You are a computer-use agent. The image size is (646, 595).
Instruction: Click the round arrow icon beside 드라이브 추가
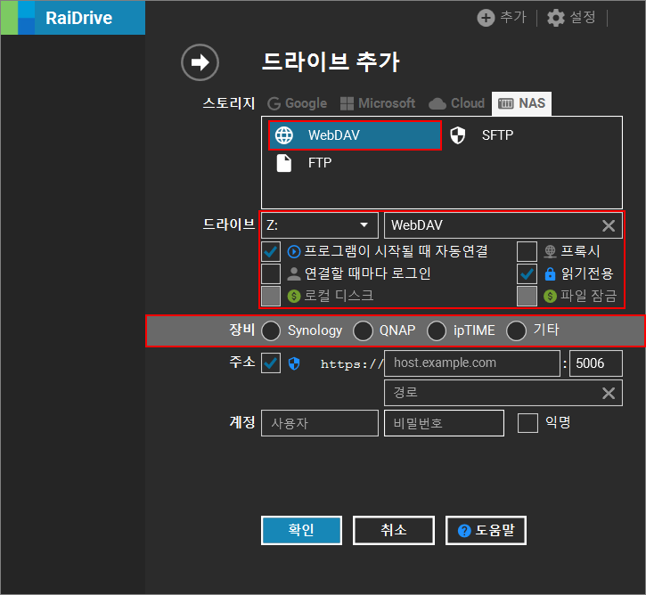click(200, 62)
